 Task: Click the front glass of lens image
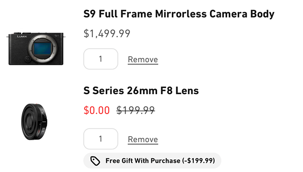[29, 121]
